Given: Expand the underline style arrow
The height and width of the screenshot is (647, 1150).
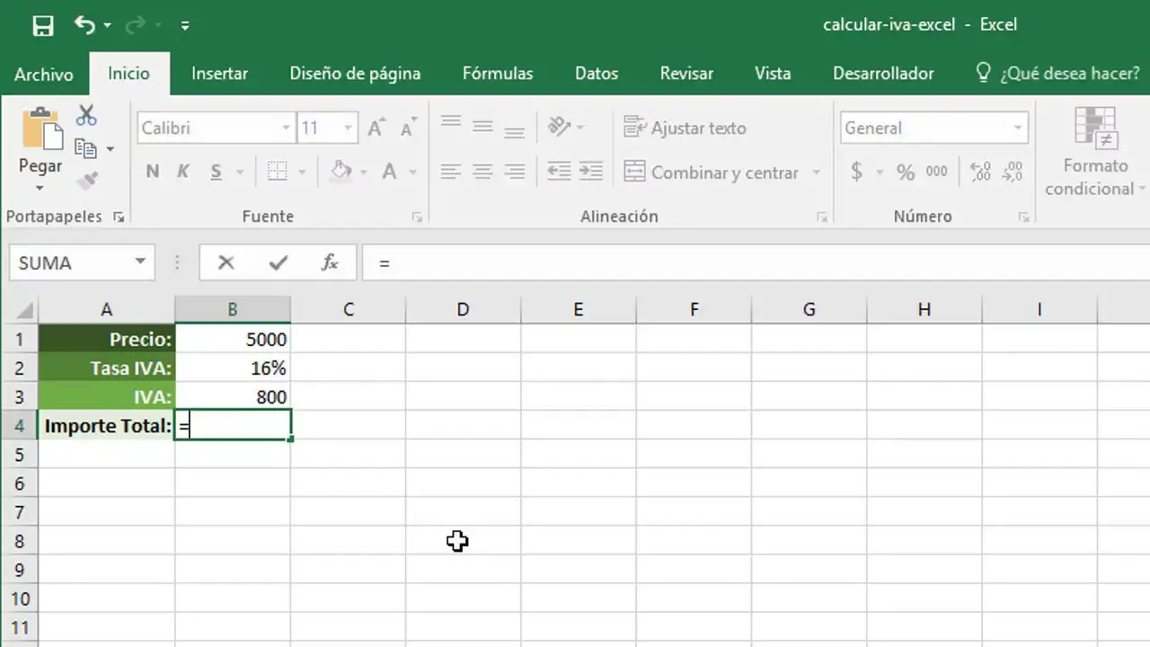Looking at the screenshot, I should 240,172.
